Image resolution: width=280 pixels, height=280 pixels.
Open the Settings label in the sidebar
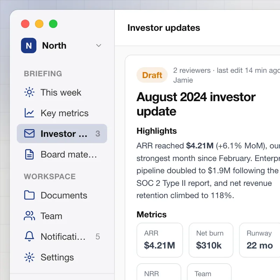click(57, 257)
